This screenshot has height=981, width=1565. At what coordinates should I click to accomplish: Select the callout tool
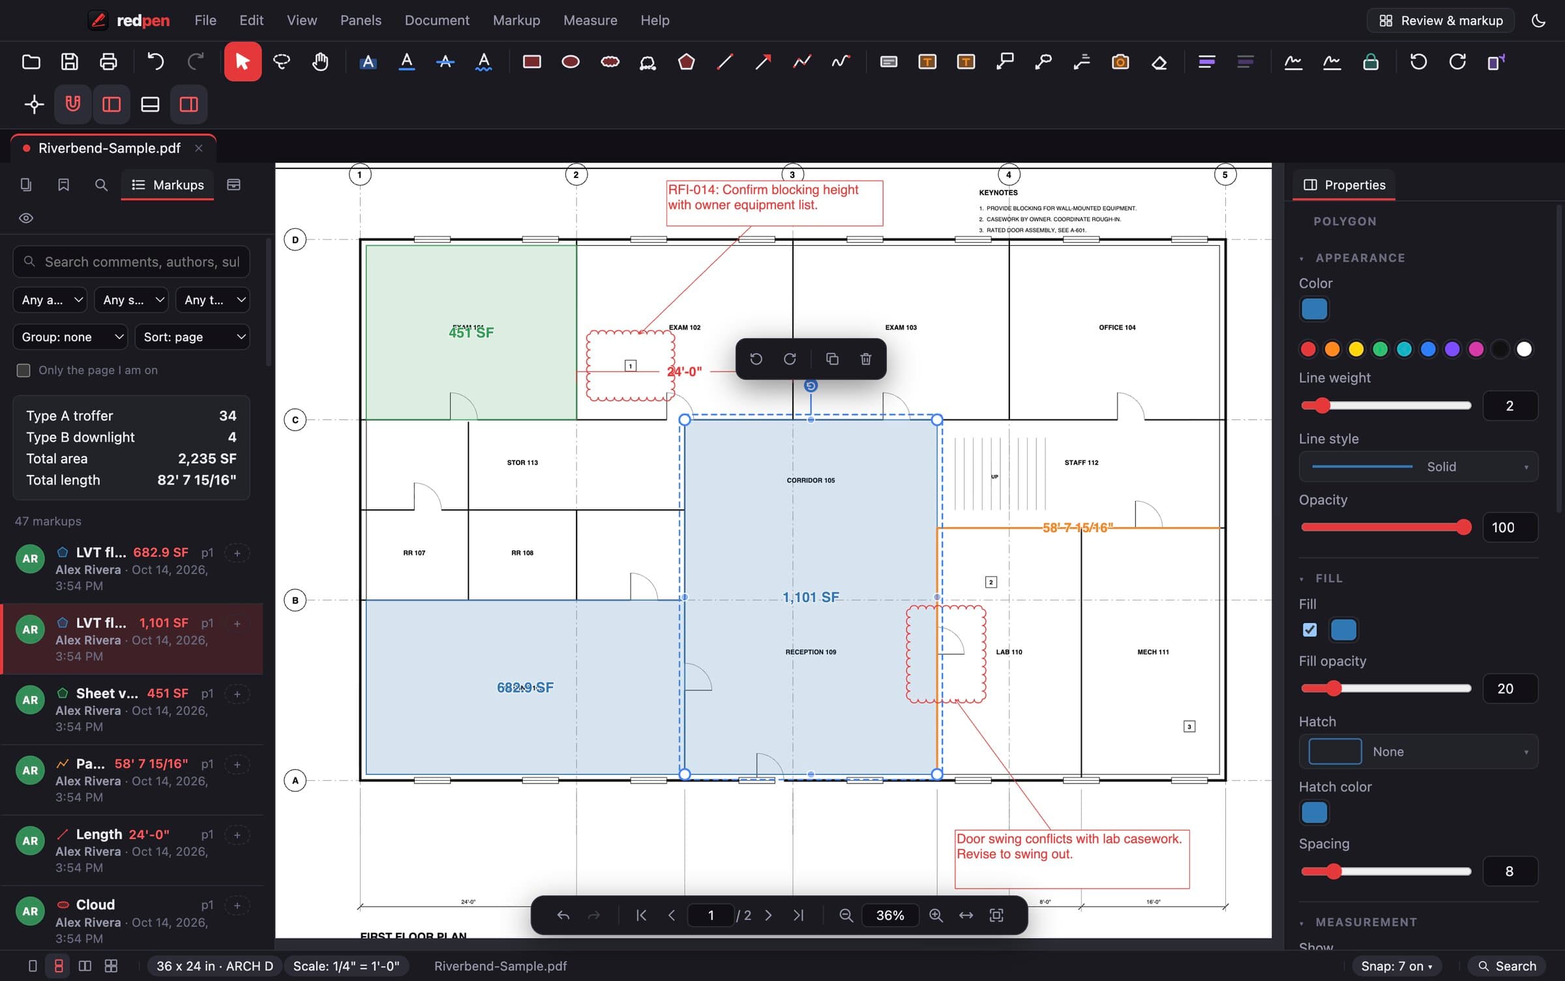pyautogui.click(x=1005, y=62)
